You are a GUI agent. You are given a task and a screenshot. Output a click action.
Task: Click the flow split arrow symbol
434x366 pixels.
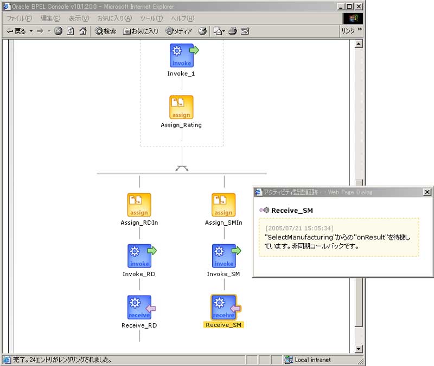(182, 168)
